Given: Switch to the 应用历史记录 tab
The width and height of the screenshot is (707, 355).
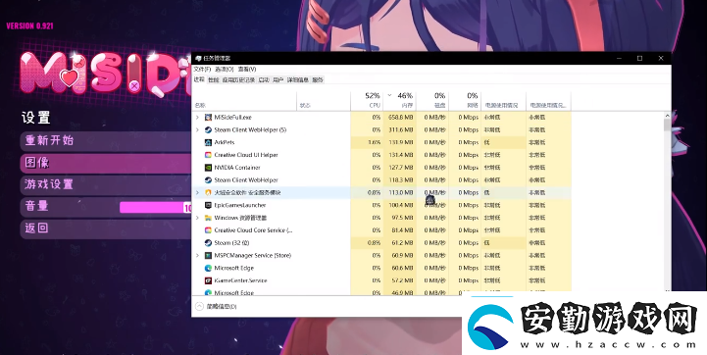Looking at the screenshot, I should 238,79.
